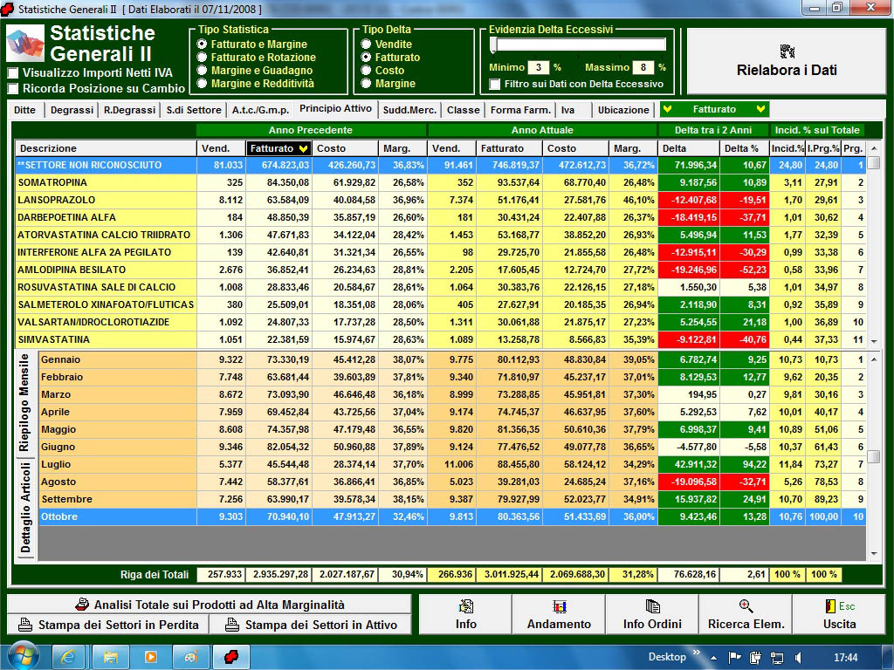This screenshot has height=670, width=894.
Task: Print Stampa dei Settori in Attivo
Action: coord(313,625)
